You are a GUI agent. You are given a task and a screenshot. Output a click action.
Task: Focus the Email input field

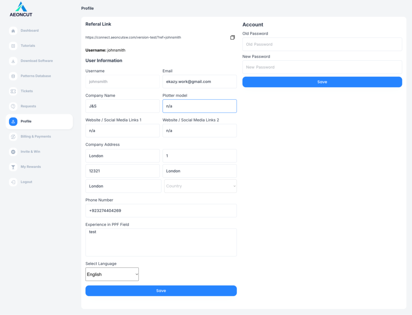click(x=200, y=82)
